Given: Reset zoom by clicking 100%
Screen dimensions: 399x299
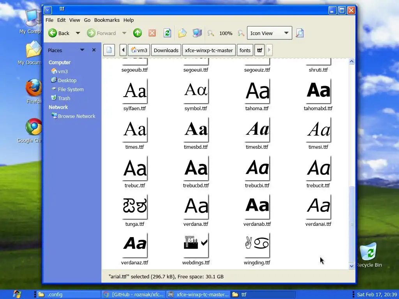Looking at the screenshot, I should click(226, 33).
